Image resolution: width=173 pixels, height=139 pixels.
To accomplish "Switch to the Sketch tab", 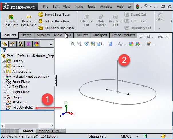I will (x=26, y=35).
